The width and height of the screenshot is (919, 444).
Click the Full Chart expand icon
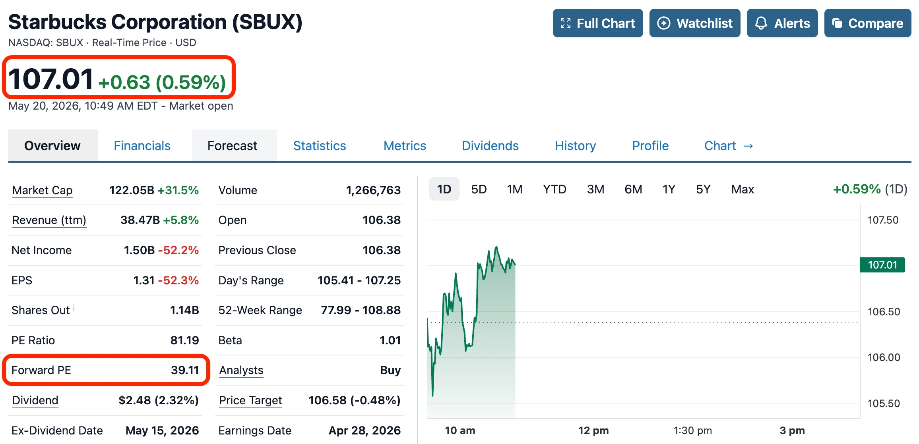pyautogui.click(x=565, y=23)
